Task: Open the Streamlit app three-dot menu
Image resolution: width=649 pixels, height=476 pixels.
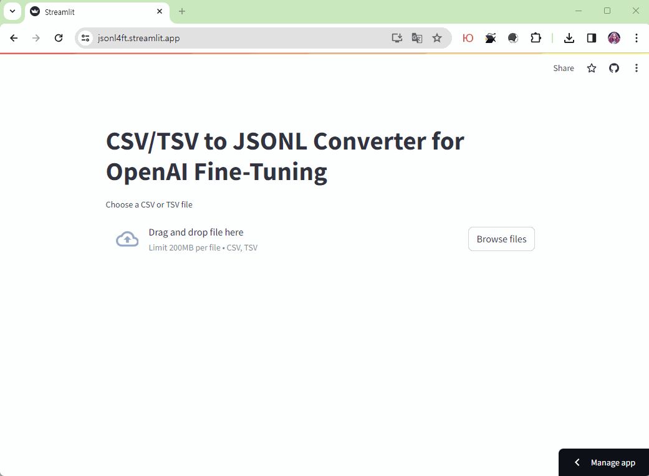Action: tap(636, 69)
